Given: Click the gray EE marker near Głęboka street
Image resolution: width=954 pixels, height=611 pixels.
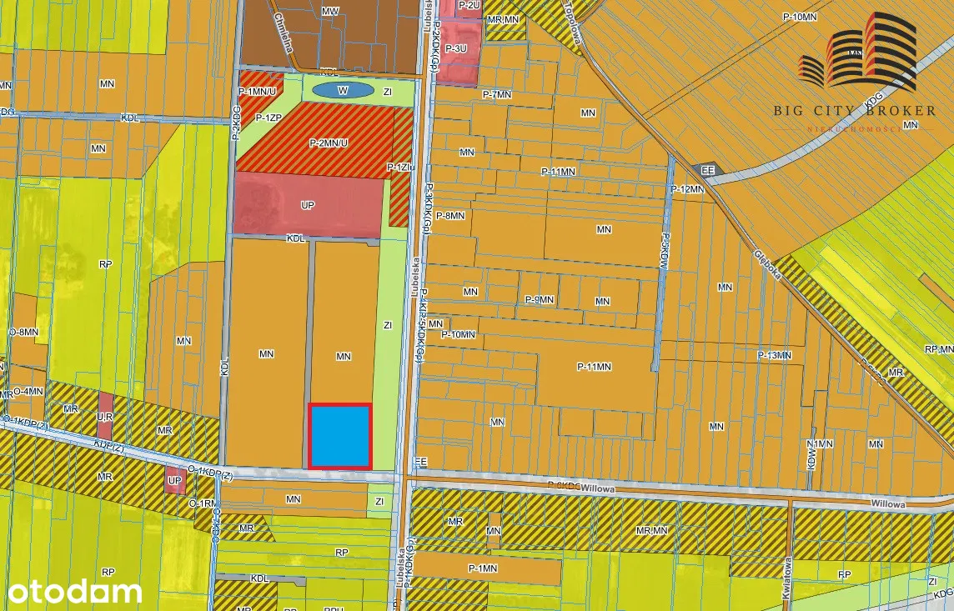Looking at the screenshot, I should 710,170.
